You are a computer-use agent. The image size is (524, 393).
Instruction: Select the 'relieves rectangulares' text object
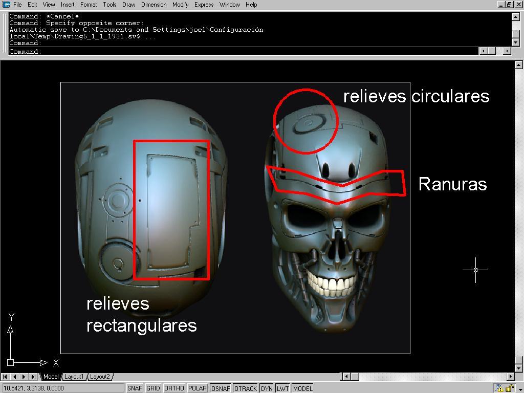click(141, 315)
